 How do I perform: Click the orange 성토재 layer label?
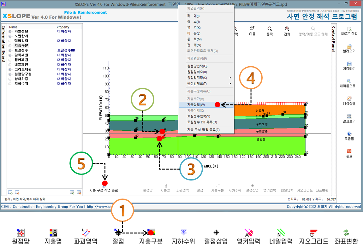pyautogui.click(x=260, y=111)
